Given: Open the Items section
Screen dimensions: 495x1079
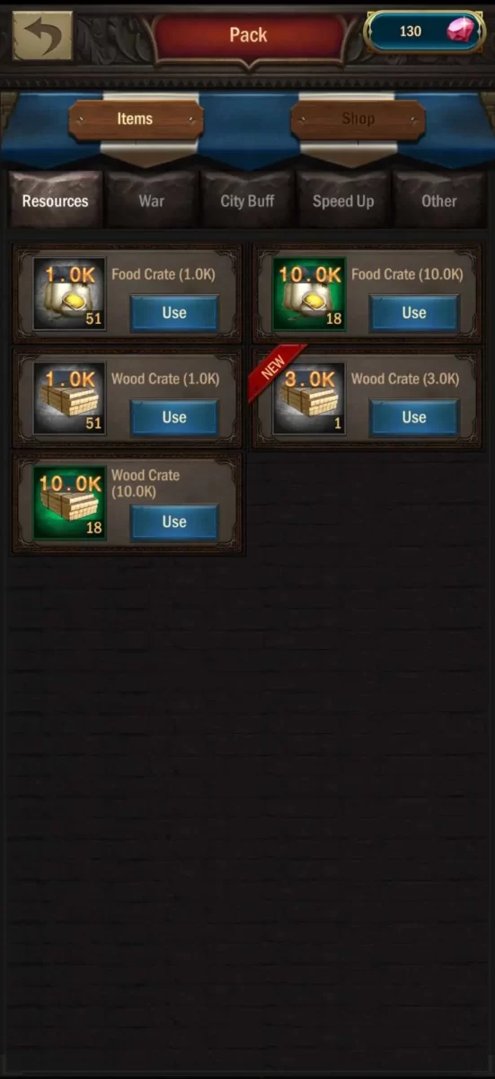Looking at the screenshot, I should click(136, 120).
